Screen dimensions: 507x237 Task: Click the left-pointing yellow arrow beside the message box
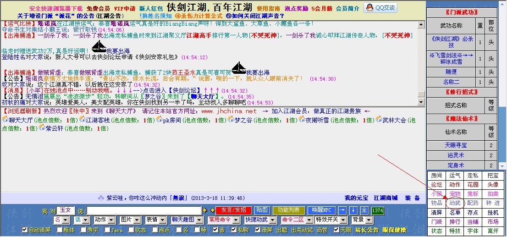pos(205,210)
